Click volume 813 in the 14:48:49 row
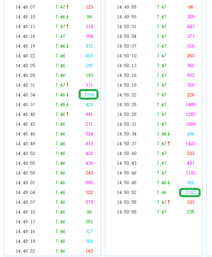This screenshot has height=257, width=212. coord(89,144)
